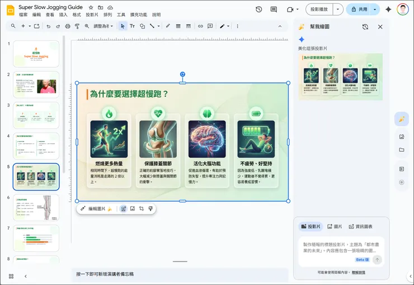Open the 編輯 menu
This screenshot has width=414, height=285.
coord(36,15)
